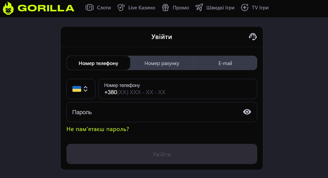The image size is (328, 178).
Task: Click the Швидкі Ігри rocket icon
Action: click(x=199, y=8)
